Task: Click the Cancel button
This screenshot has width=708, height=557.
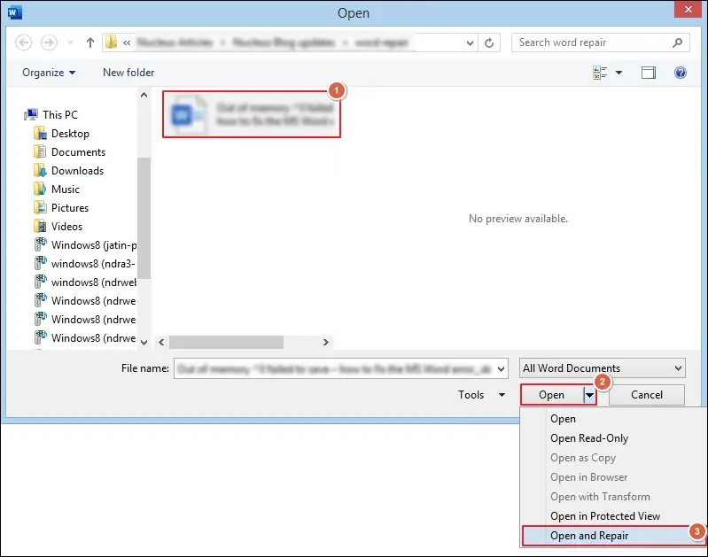Action: coord(647,395)
